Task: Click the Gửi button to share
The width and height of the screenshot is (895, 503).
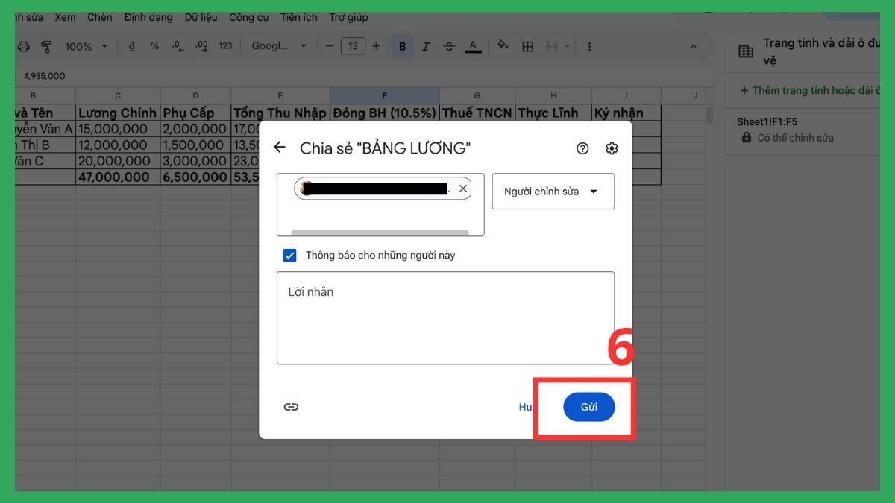Action: click(x=588, y=407)
